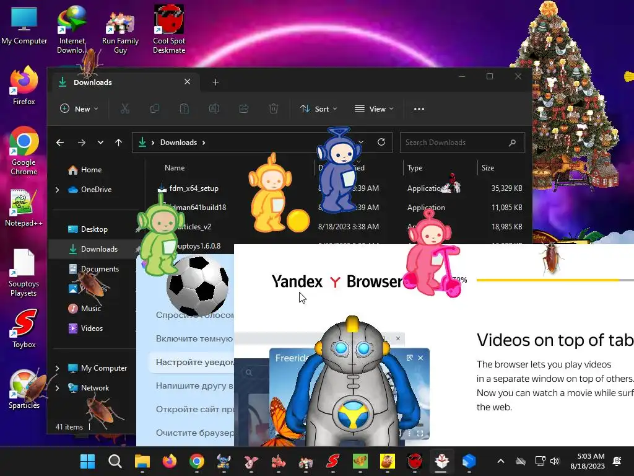Launch Sparticles desktop shortcut

click(x=24, y=389)
